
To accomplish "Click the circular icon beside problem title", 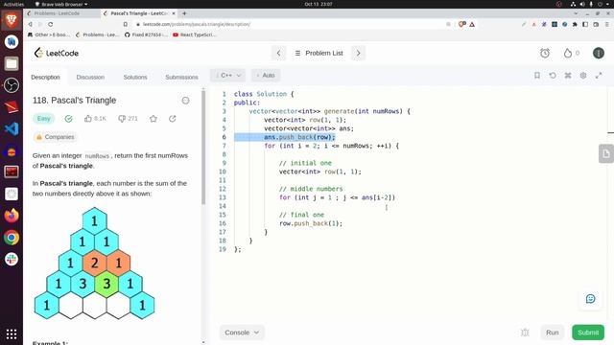I will [185, 101].
